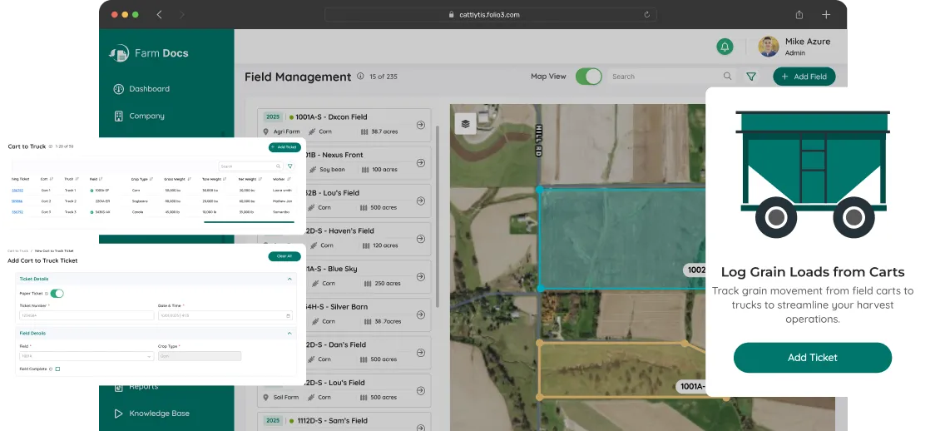Collapse the Ticket Details section
The width and height of the screenshot is (950, 431).
pyautogui.click(x=289, y=279)
